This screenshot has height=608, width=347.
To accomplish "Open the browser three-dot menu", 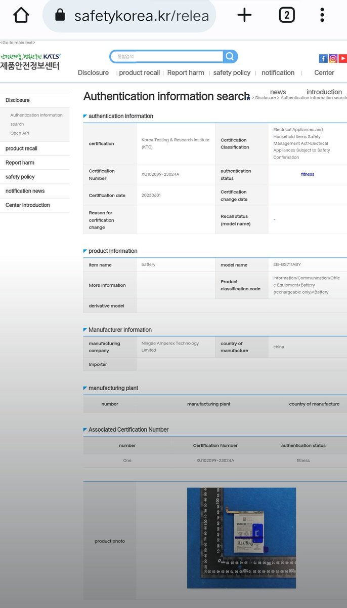I will [322, 15].
